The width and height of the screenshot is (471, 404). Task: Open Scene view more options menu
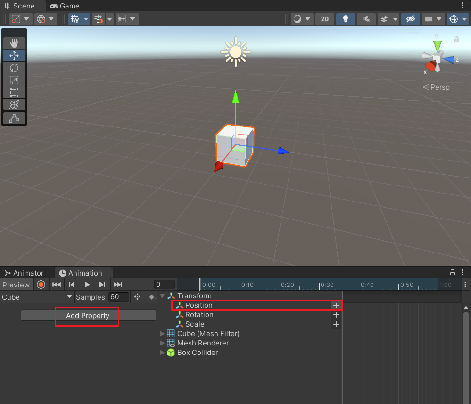click(x=463, y=5)
